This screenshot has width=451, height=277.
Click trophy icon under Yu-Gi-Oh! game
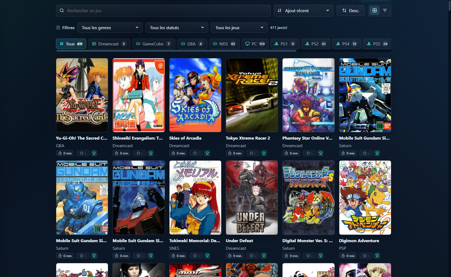pos(94,153)
